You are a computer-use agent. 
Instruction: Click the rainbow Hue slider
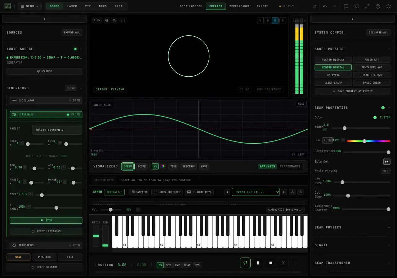point(368,141)
